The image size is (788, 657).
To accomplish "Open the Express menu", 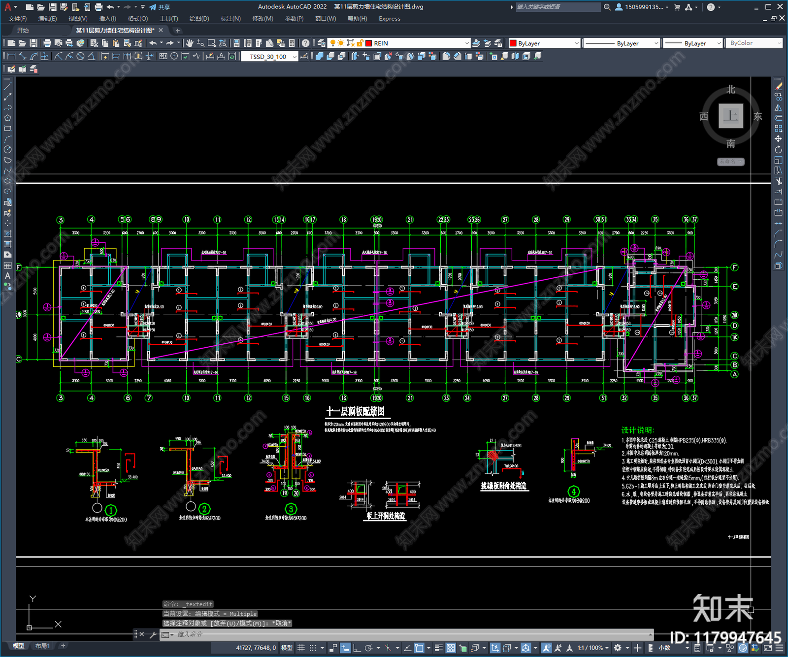I will 390,19.
